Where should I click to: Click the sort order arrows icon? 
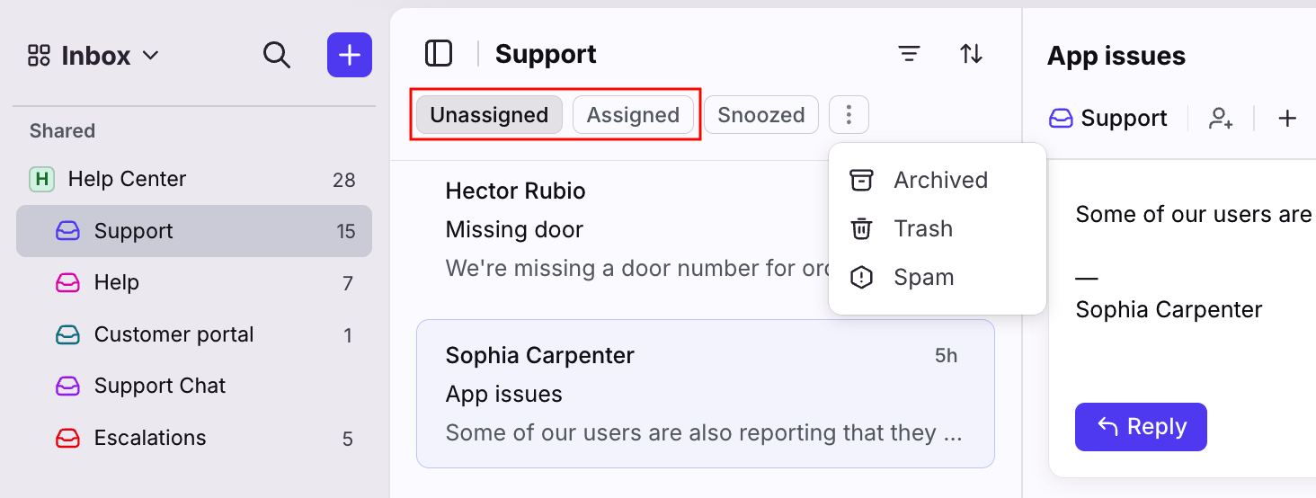(x=972, y=54)
